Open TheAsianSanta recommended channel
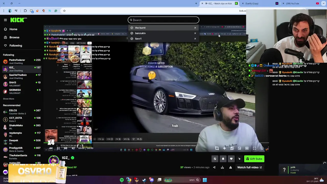Screen dimensions: 327x184 (21, 157)
